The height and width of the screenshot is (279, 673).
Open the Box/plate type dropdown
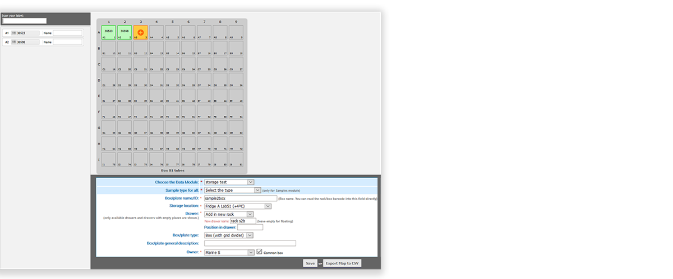(x=229, y=235)
